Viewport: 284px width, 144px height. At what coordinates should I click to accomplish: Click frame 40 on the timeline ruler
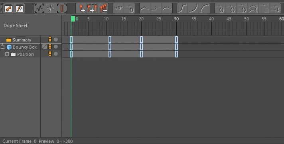(211, 19)
